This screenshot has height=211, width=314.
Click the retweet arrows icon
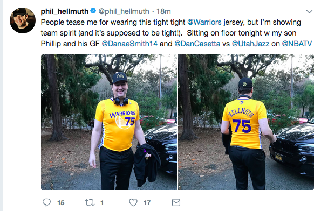(x=90, y=202)
